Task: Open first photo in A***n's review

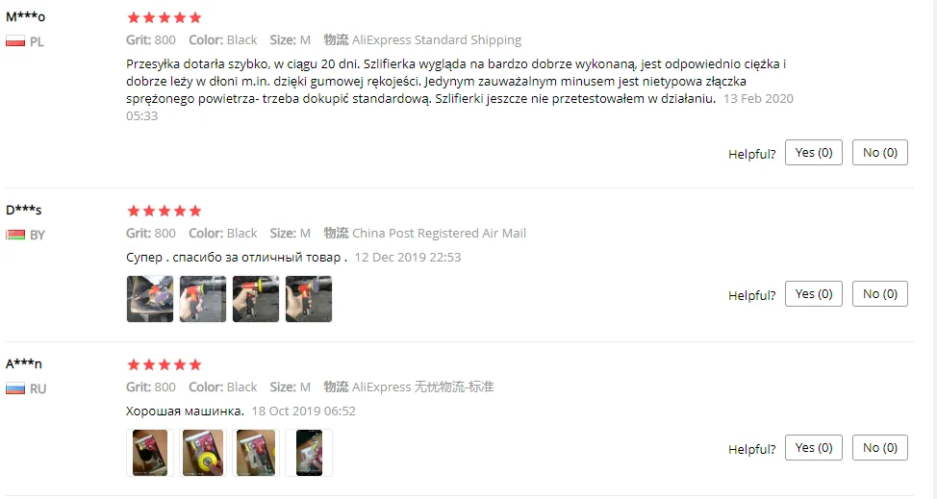Action: pyautogui.click(x=150, y=453)
